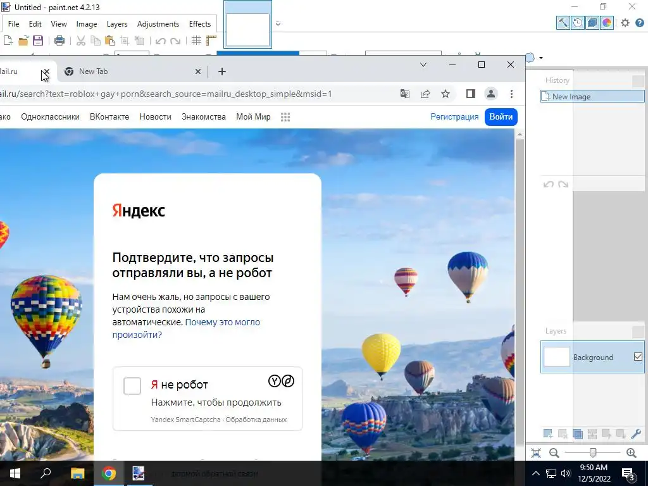Click the Move Layer Up icon
Viewport: 648px width, 486px height.
click(607, 433)
